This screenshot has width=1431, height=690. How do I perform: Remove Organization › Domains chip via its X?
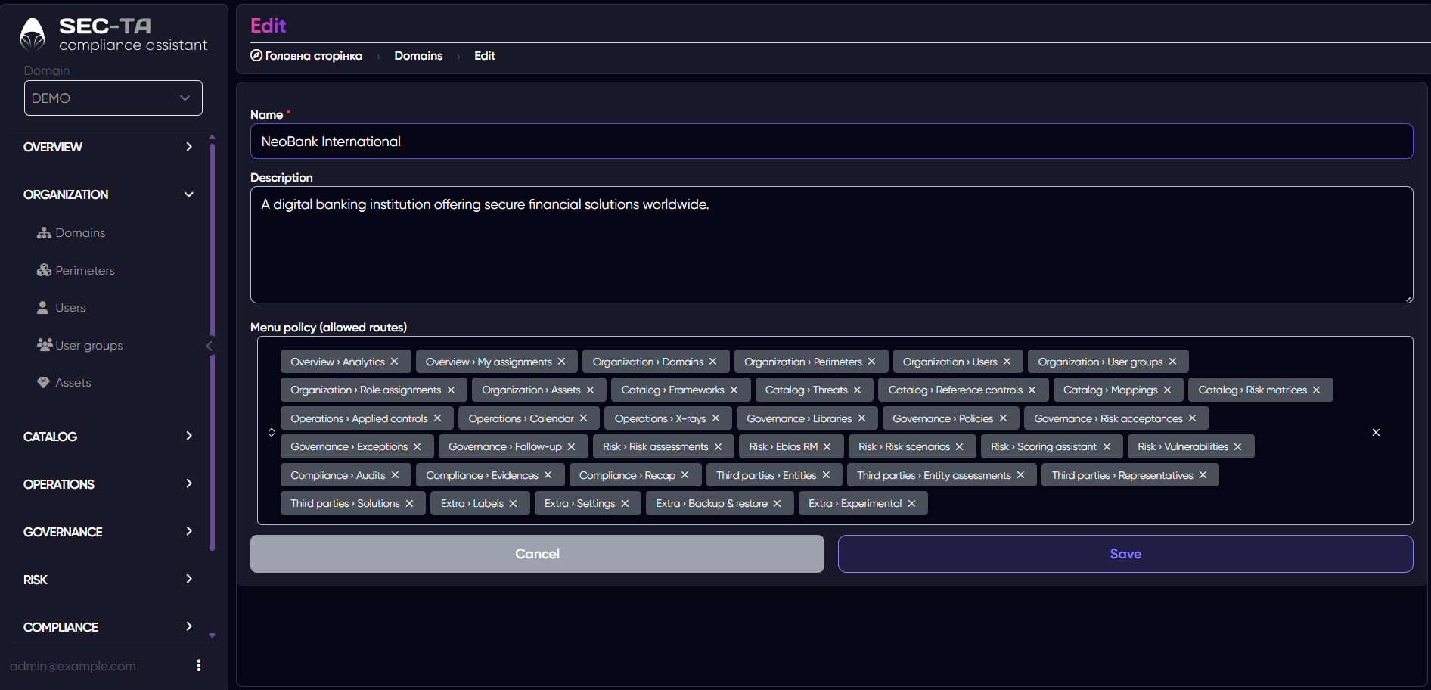[712, 362]
